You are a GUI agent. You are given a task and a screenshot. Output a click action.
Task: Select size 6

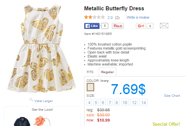point(103,102)
